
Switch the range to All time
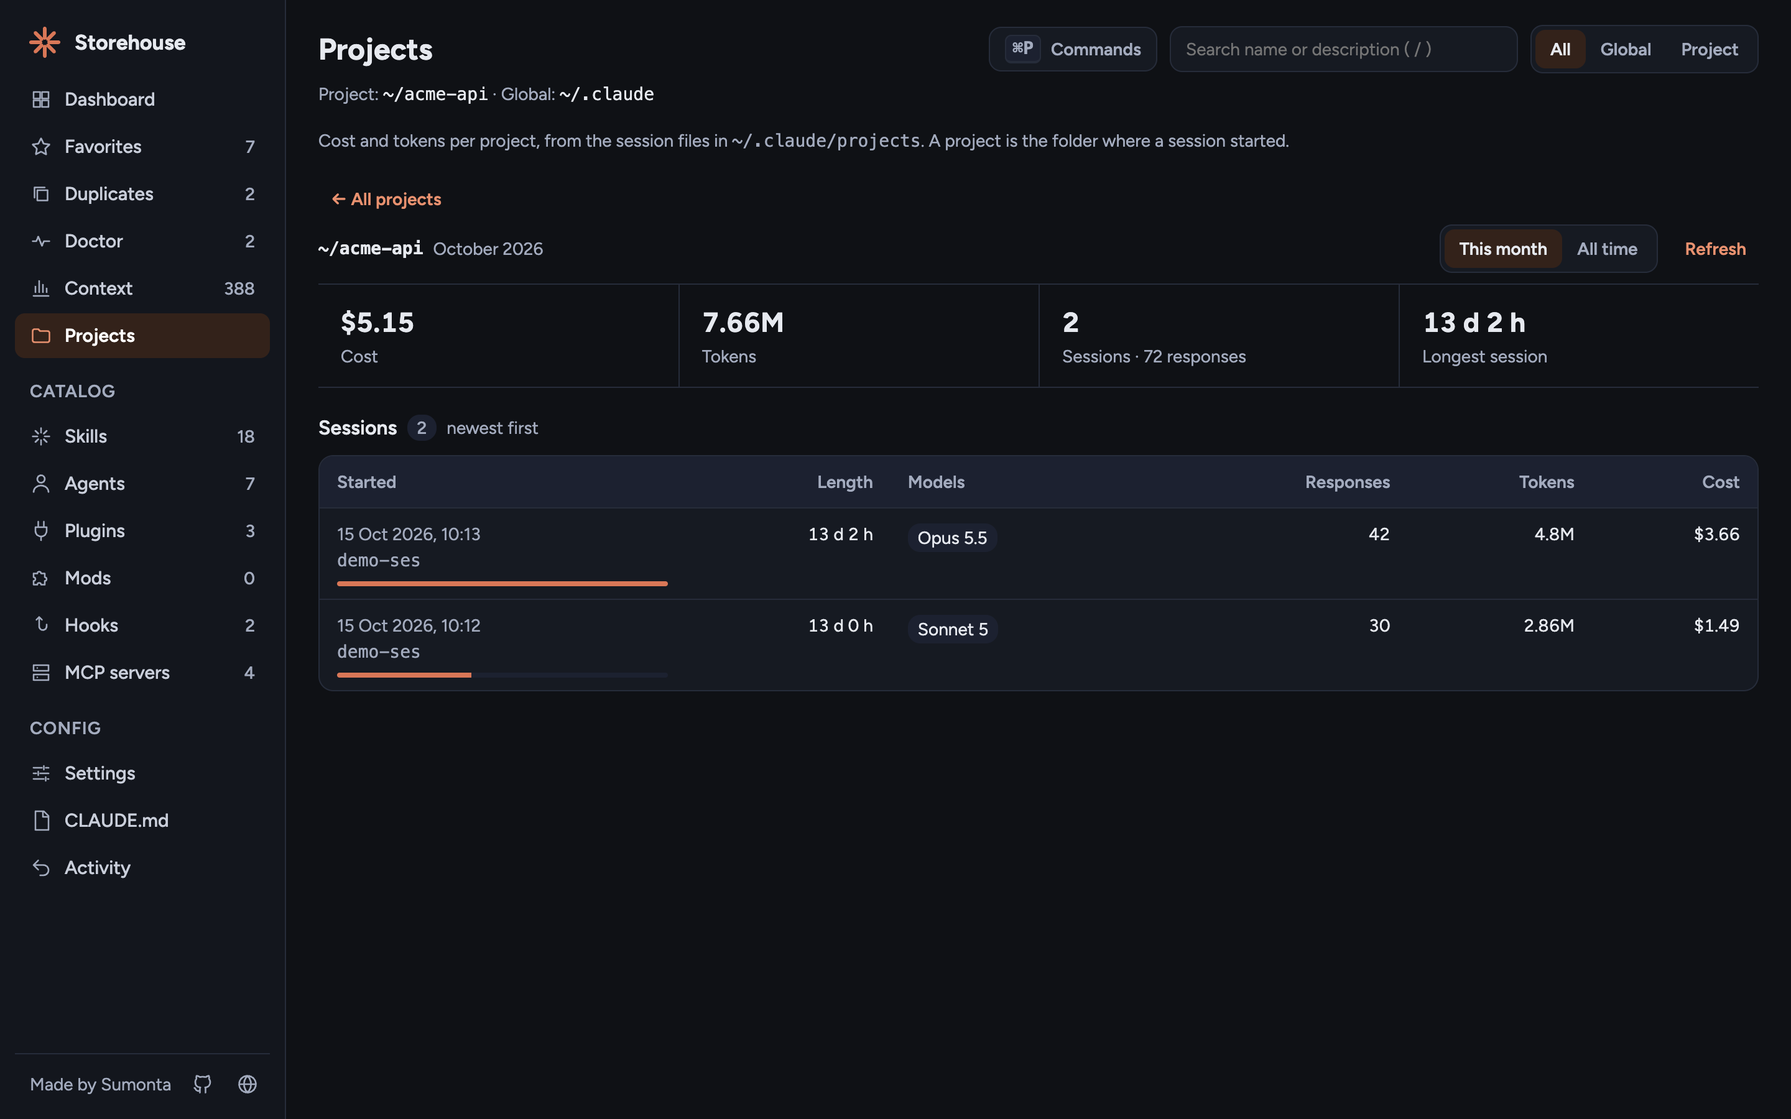(x=1607, y=249)
